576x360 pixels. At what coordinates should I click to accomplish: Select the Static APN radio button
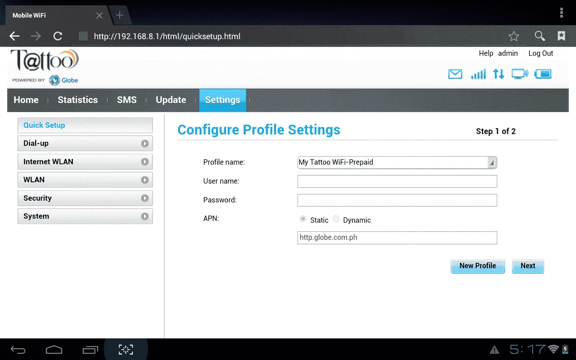[x=303, y=219]
